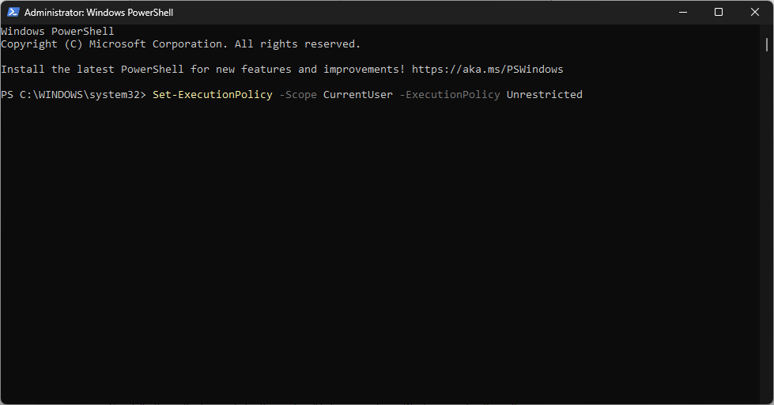The height and width of the screenshot is (405, 774).
Task: Open the https://aka.ms/PSWindows link
Action: (487, 70)
